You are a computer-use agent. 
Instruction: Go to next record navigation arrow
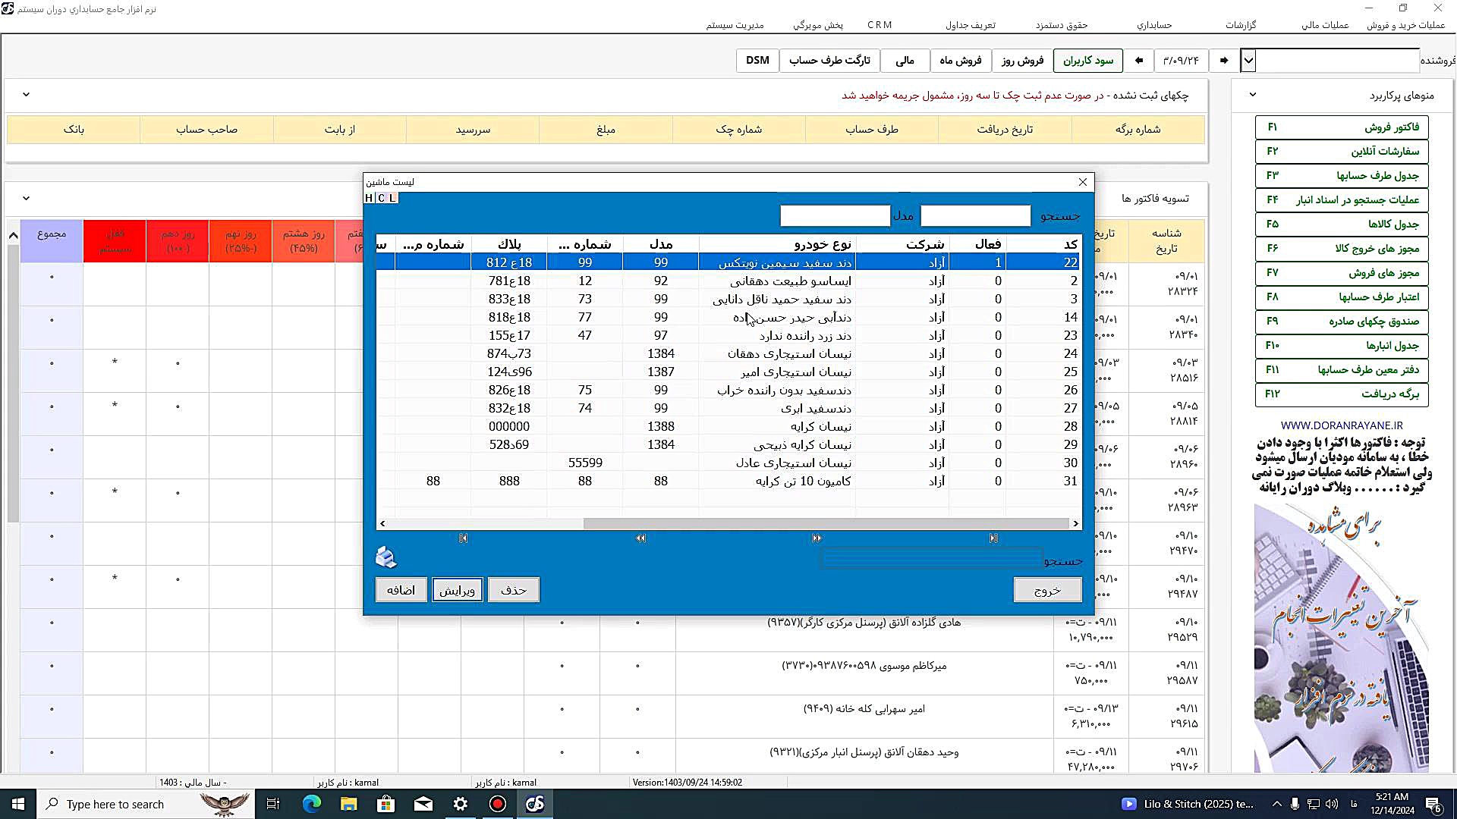point(817,538)
